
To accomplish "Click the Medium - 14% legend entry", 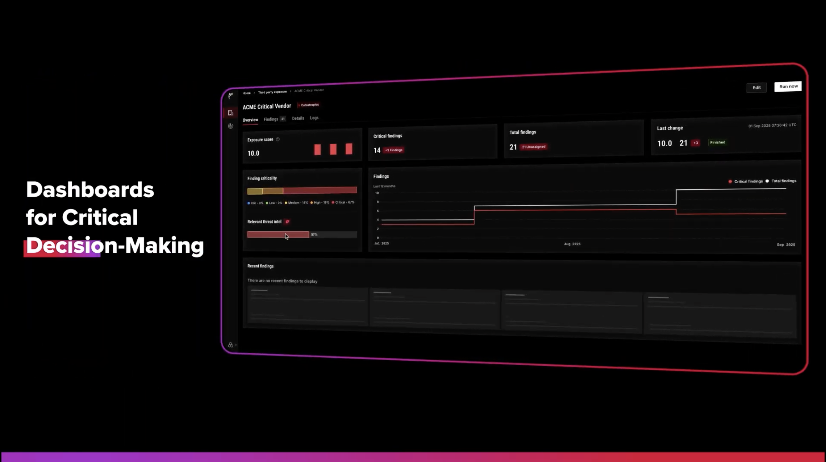I will point(296,203).
